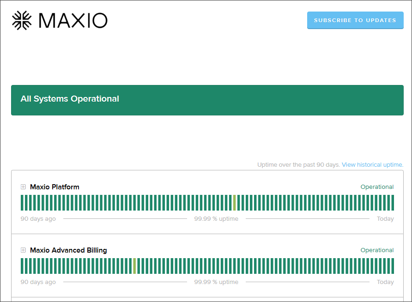Expand the Maxio Advanced Billing component group
Screen dimensions: 412x302
23,250
